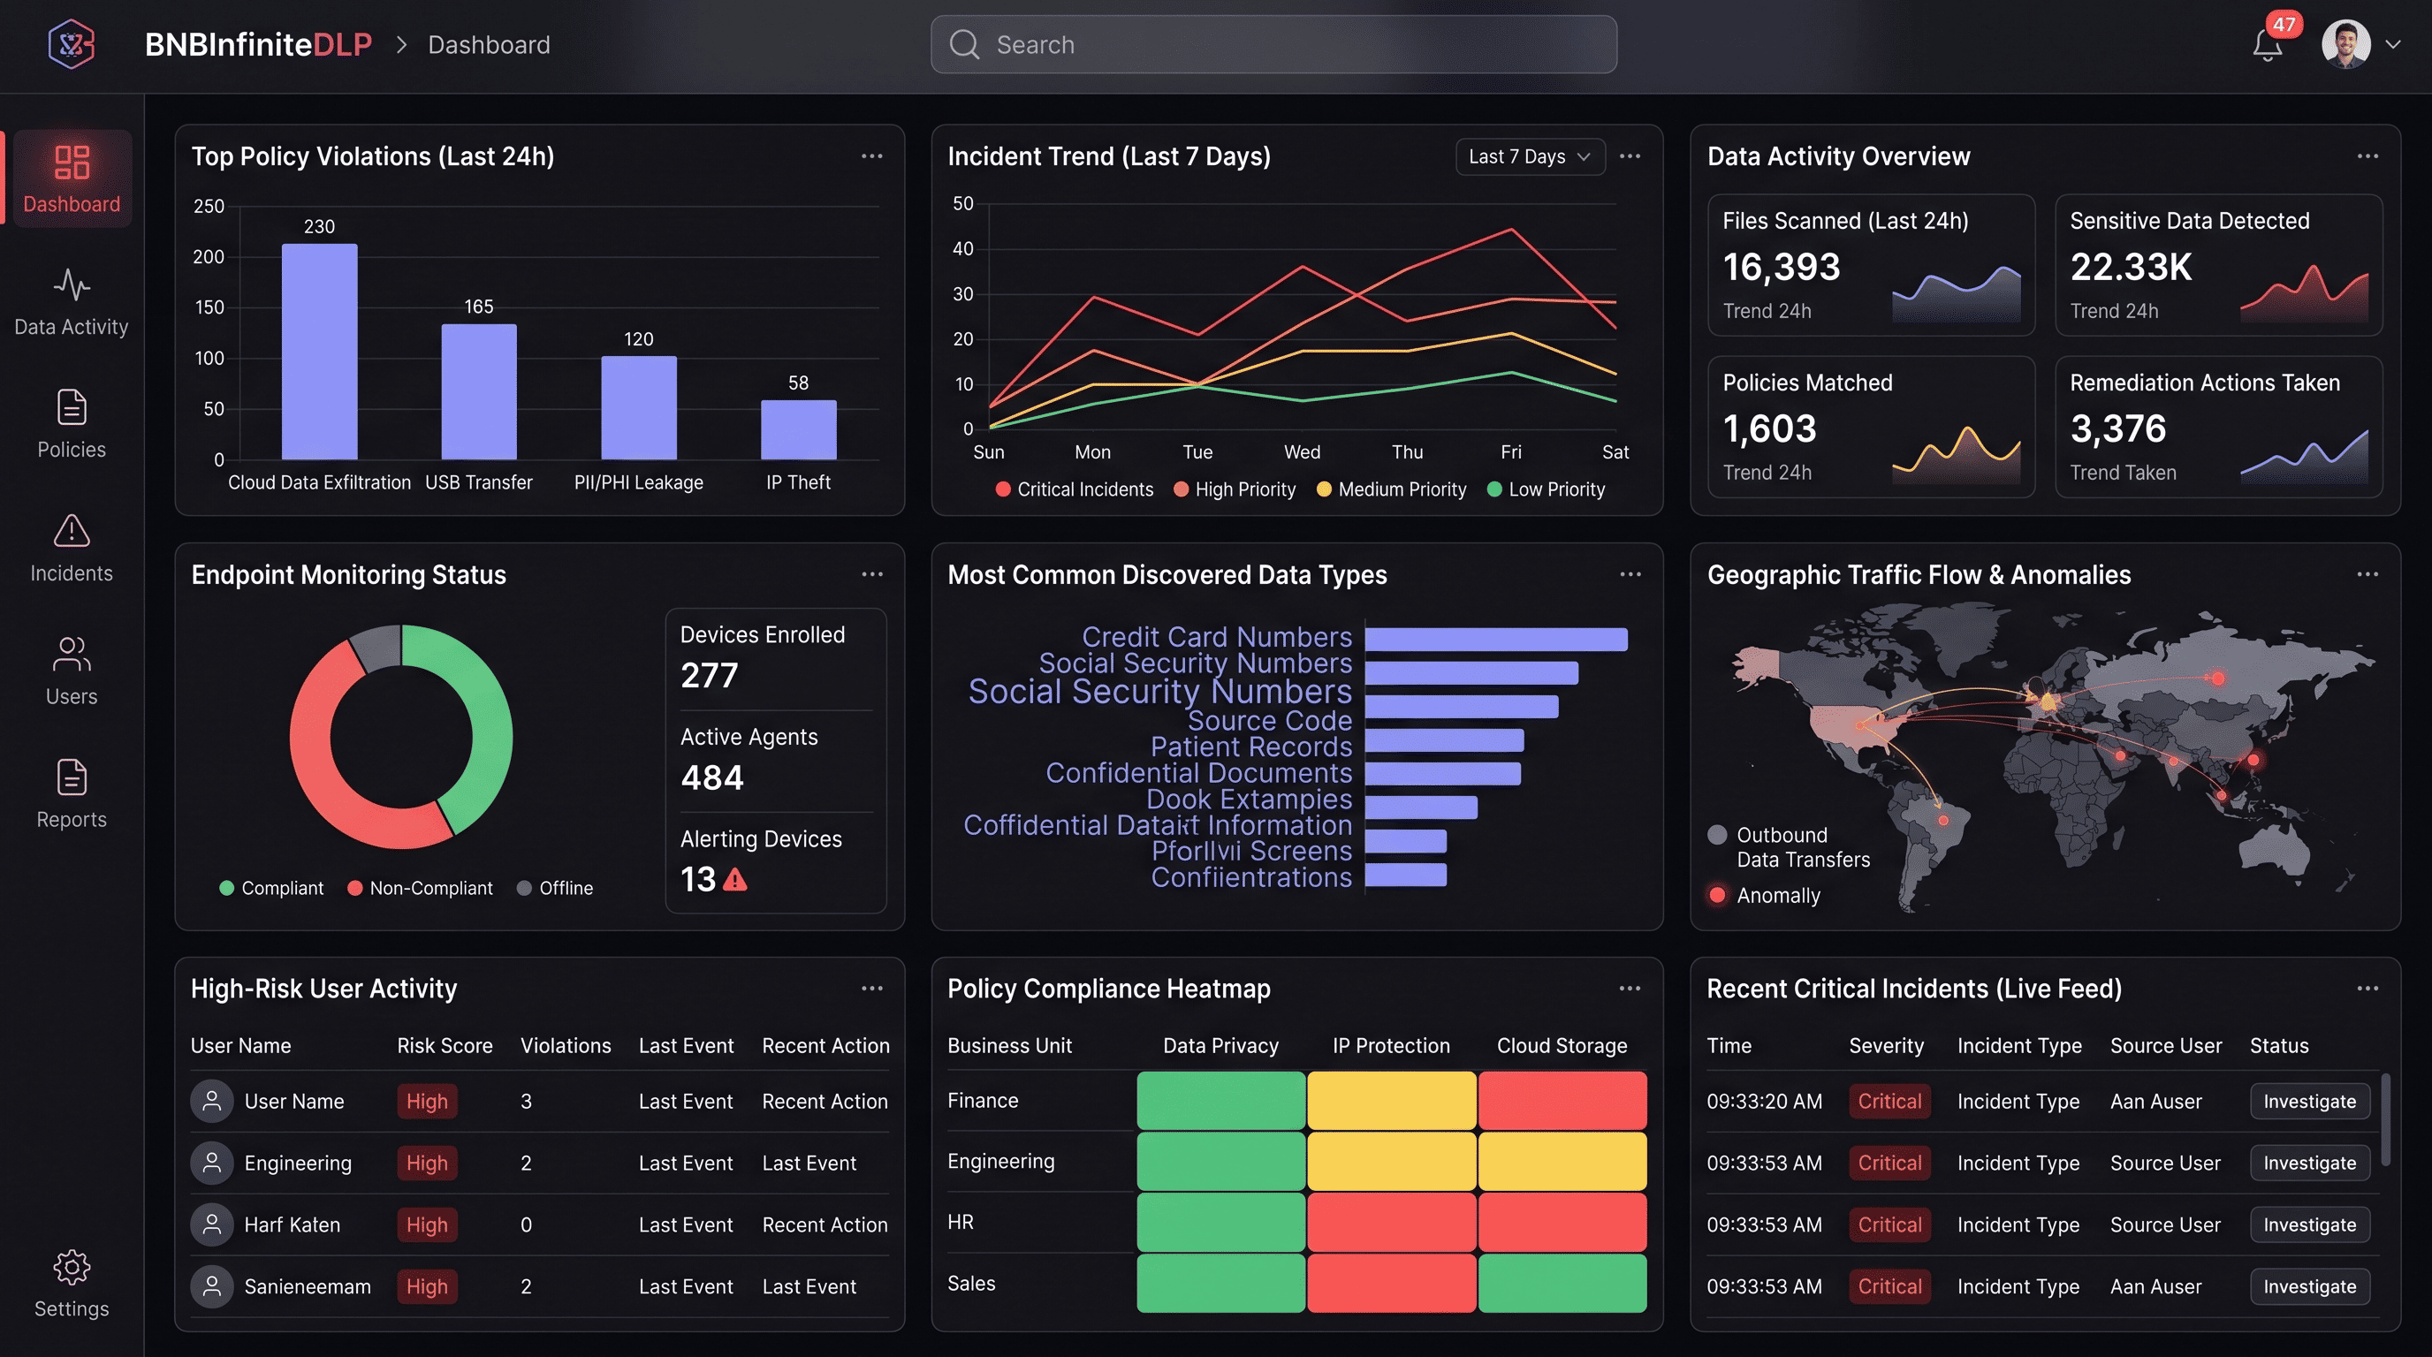Toggle Non-Compliant in endpoint legend
This screenshot has height=1357, width=2432.
click(419, 887)
